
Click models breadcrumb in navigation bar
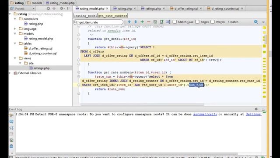(35, 3)
